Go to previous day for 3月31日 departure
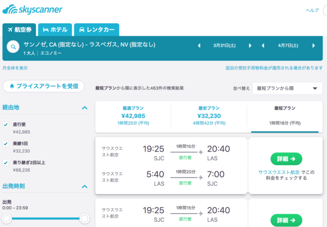The image size is (327, 227). tap(199, 45)
